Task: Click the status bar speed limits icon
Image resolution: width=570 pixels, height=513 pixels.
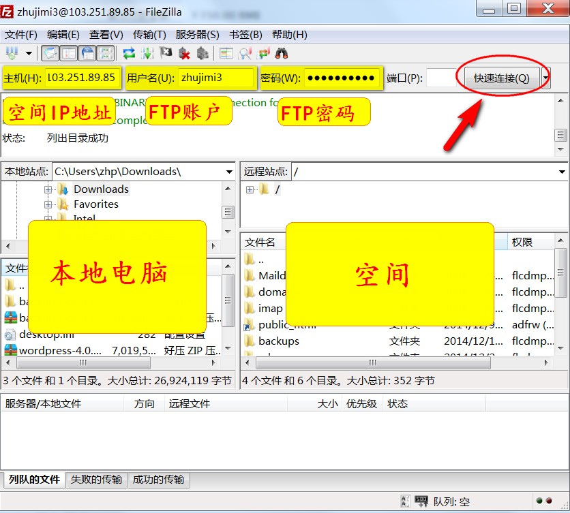Action: point(421,501)
